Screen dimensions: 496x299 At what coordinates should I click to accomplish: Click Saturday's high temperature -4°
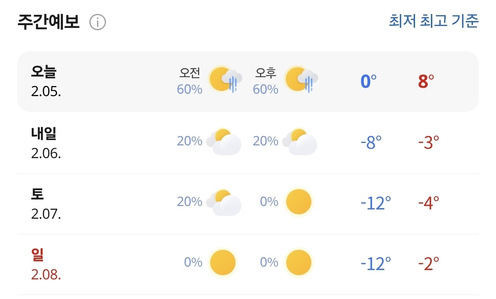tap(428, 203)
